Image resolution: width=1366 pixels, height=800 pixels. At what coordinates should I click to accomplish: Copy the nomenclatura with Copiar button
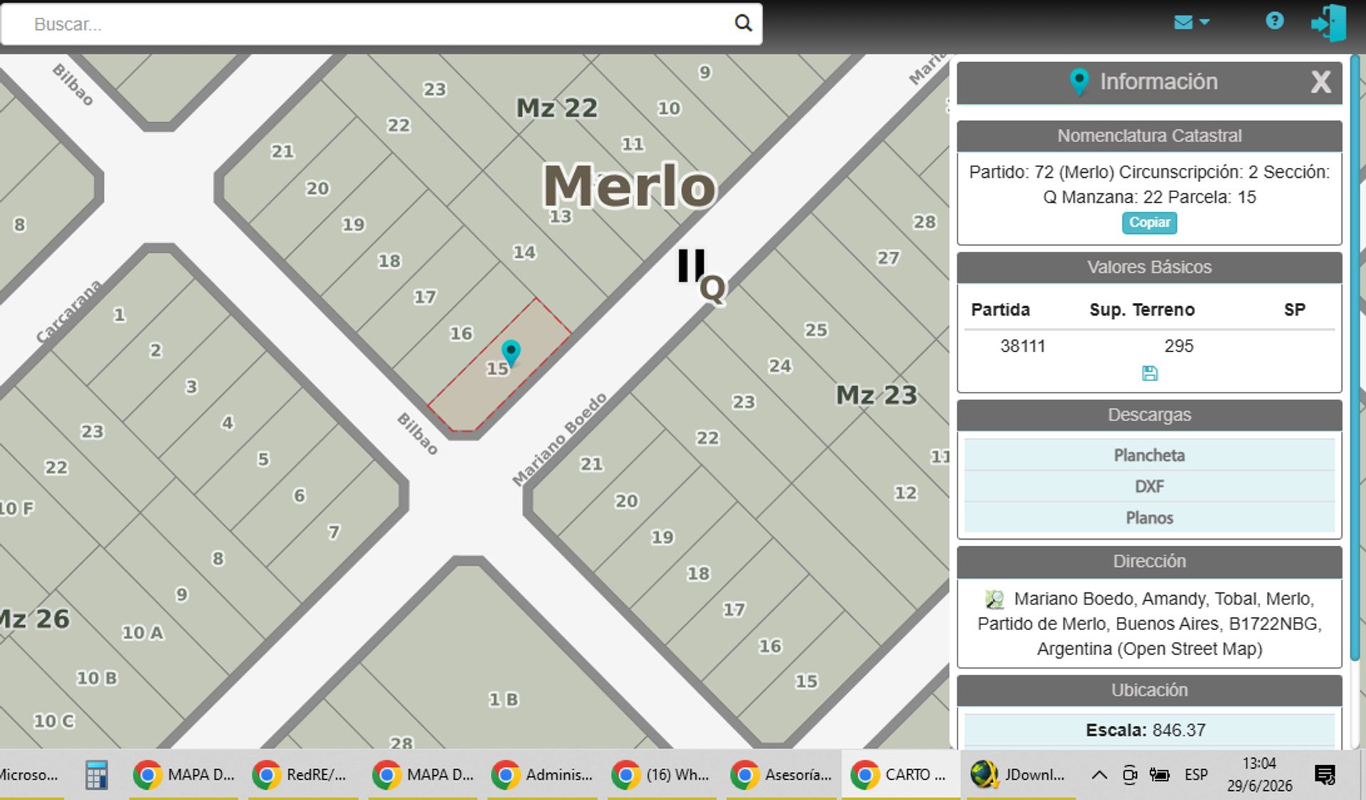click(1149, 223)
